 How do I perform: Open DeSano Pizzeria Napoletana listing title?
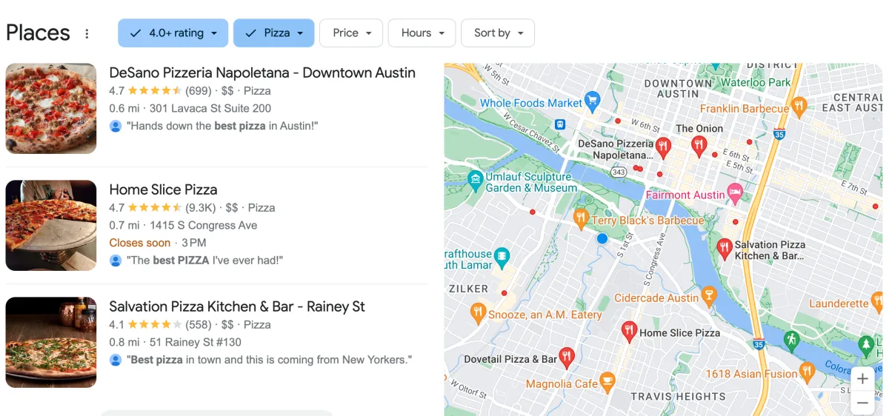262,73
